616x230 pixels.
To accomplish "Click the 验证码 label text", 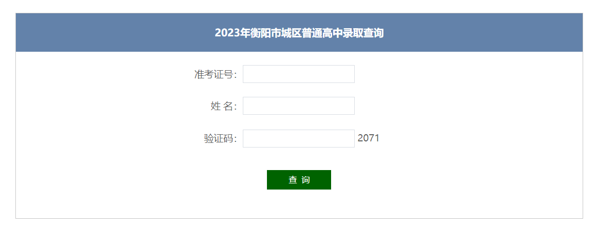I will (x=220, y=139).
